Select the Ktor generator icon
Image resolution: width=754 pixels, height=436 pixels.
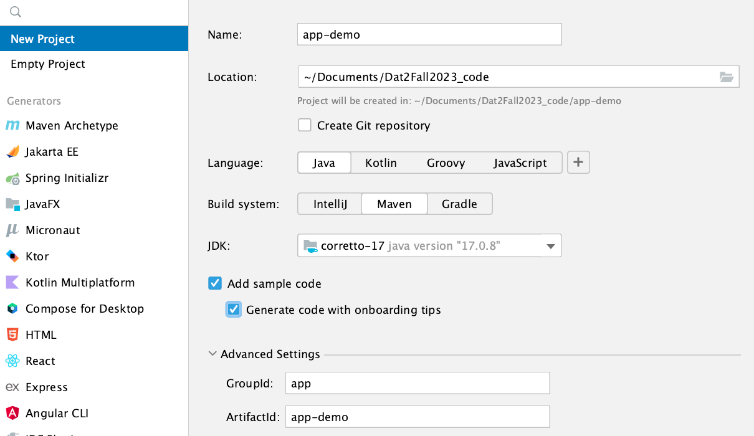(12, 256)
